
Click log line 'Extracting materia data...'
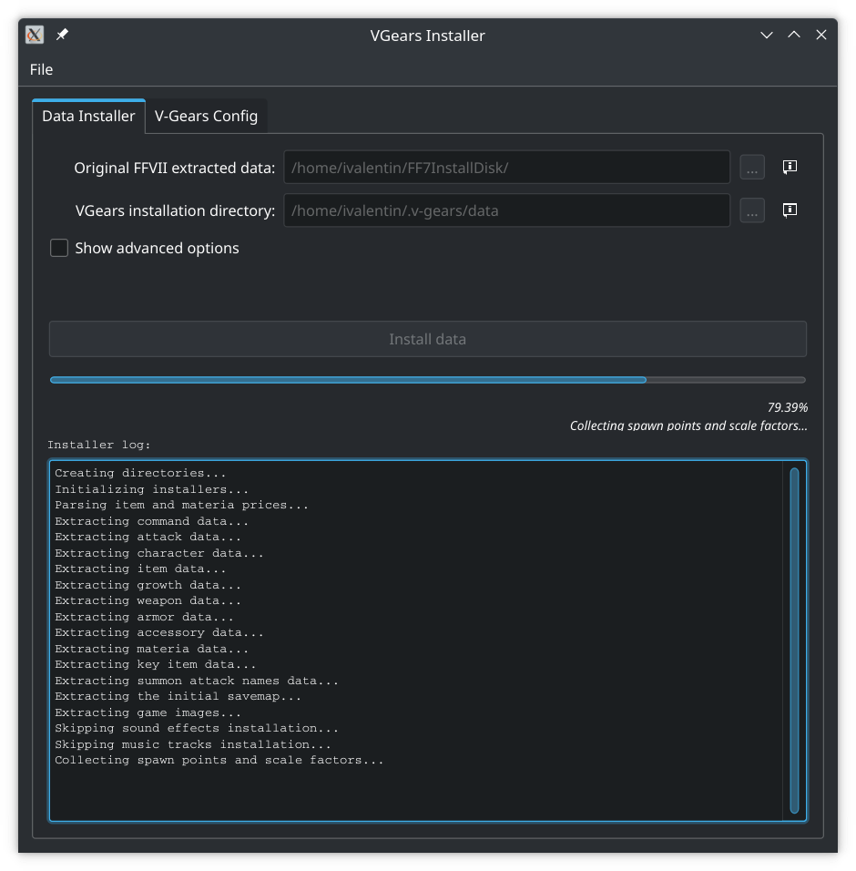(x=151, y=649)
